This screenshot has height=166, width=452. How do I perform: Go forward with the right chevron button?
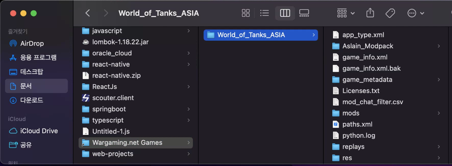[106, 13]
